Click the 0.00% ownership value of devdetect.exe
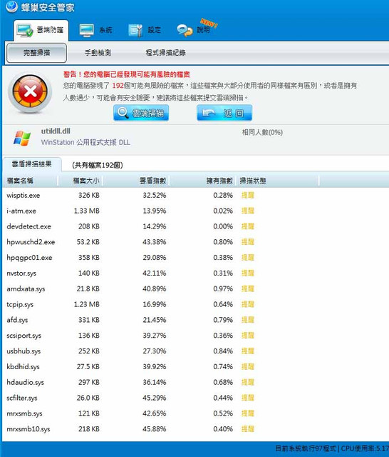Screen dimensions: 389x457 pyautogui.click(x=223, y=226)
